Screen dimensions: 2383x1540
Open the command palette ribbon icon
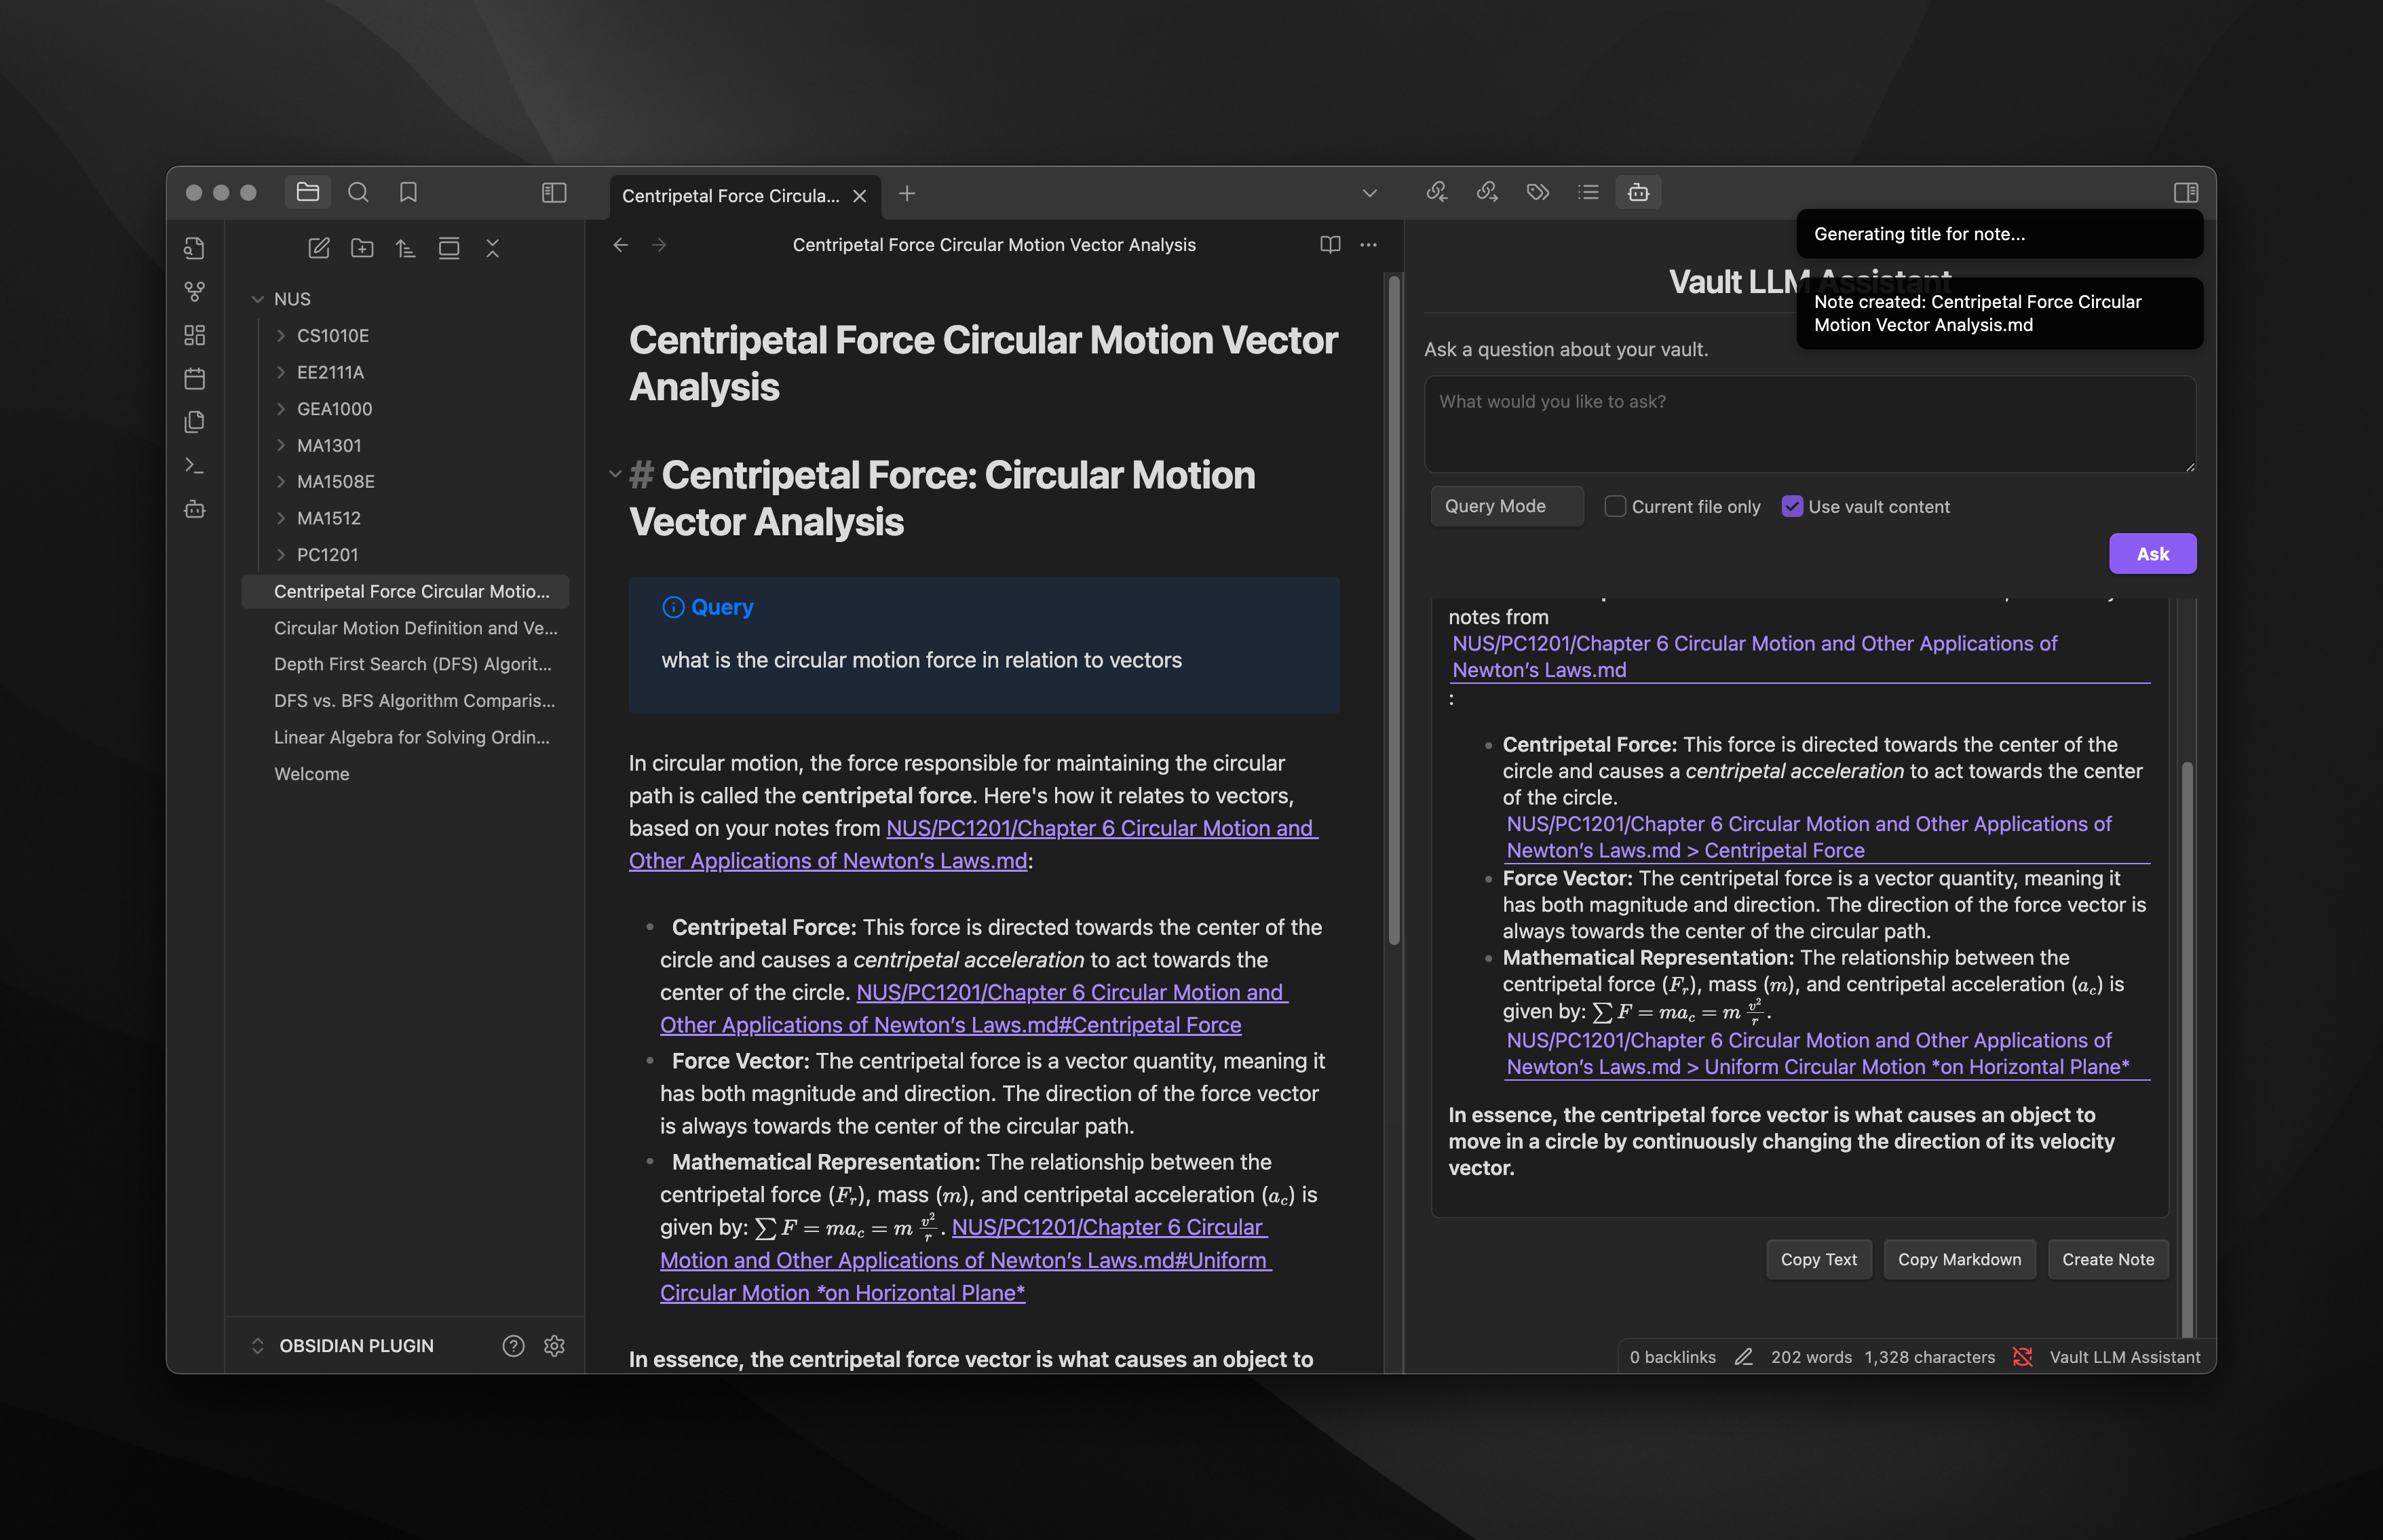click(x=195, y=466)
